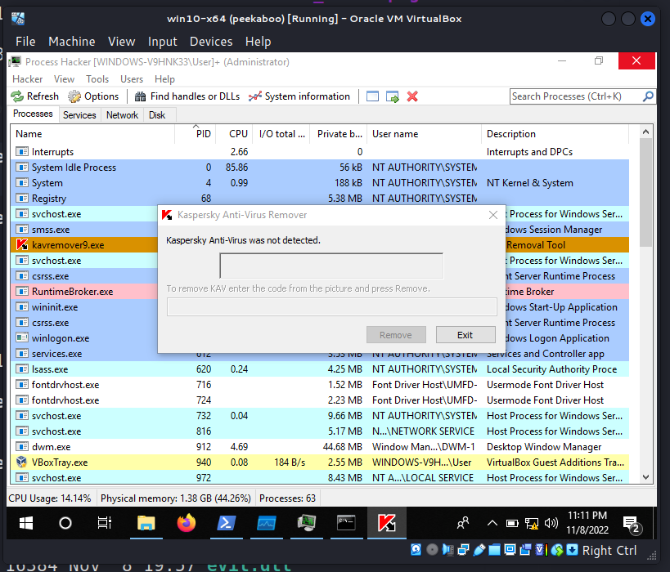This screenshot has height=572, width=670.
Task: Open the Windows Start menu
Action: coord(26,523)
